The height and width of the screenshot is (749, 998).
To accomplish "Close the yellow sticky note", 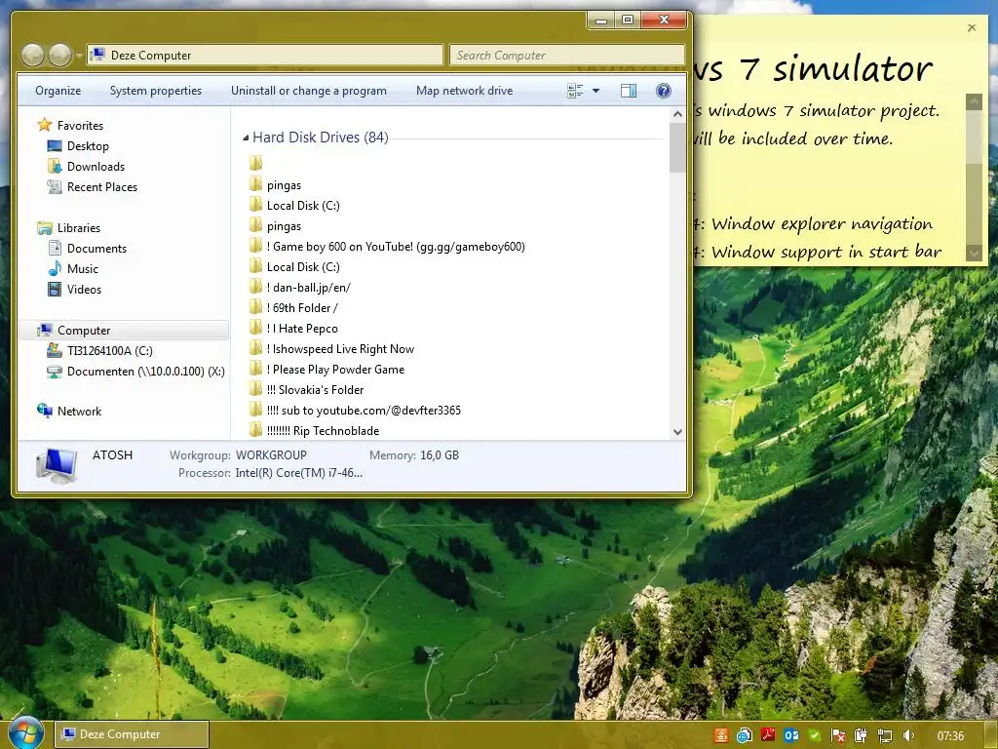I will pyautogui.click(x=972, y=27).
